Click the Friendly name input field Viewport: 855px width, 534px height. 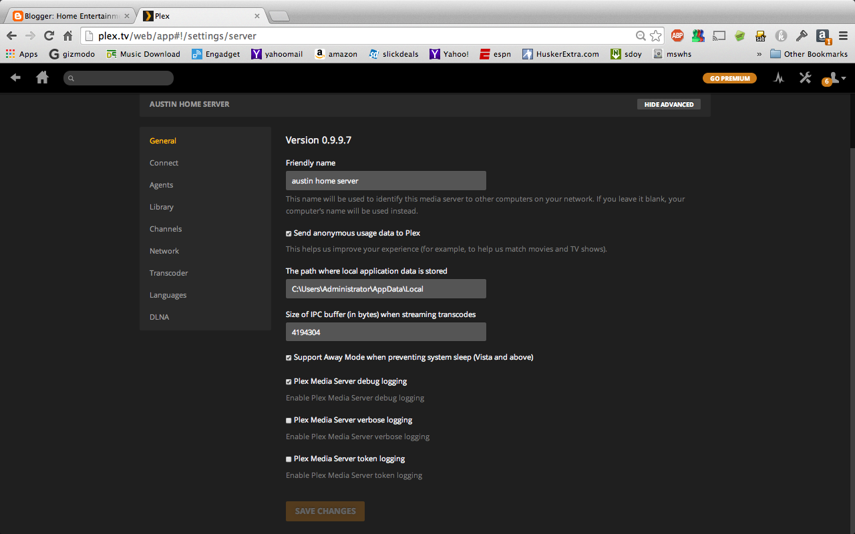pos(385,180)
